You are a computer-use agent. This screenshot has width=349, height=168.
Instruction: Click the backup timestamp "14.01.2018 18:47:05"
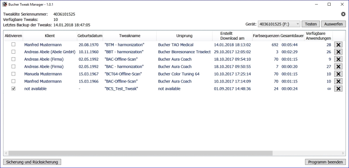[x=72, y=25]
